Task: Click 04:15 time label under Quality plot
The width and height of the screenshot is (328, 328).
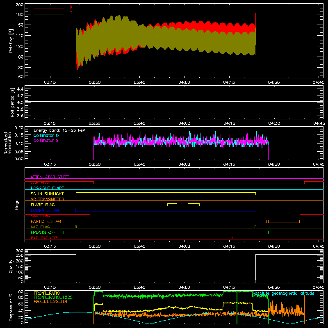Action: (229, 287)
